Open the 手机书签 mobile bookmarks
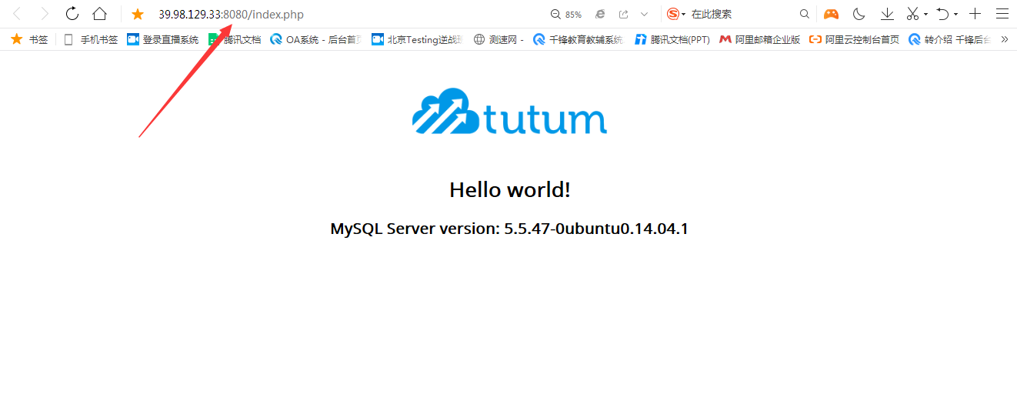This screenshot has height=401, width=1017. 91,39
